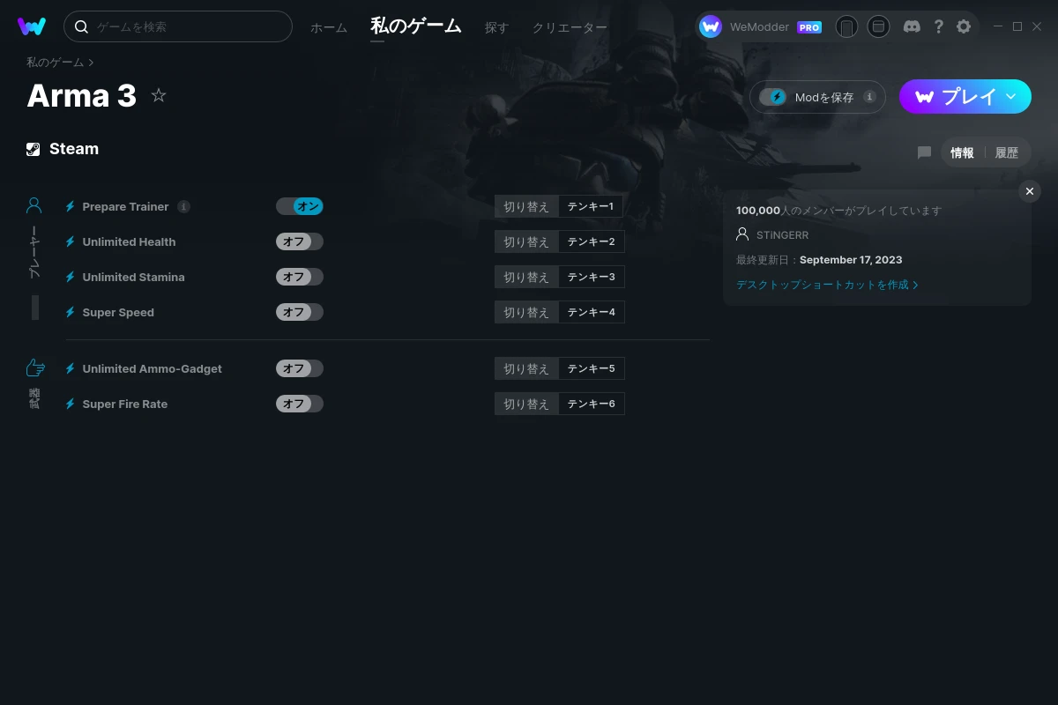This screenshot has height=705, width=1058.
Task: Open the Discord icon link
Action: pyautogui.click(x=913, y=26)
